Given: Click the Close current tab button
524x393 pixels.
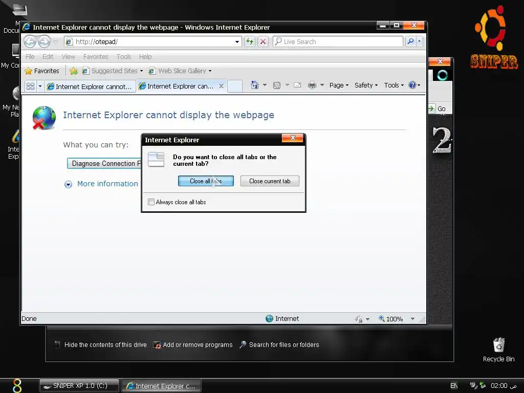Looking at the screenshot, I should (x=270, y=181).
